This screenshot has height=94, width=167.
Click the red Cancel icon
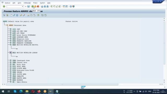38,7
